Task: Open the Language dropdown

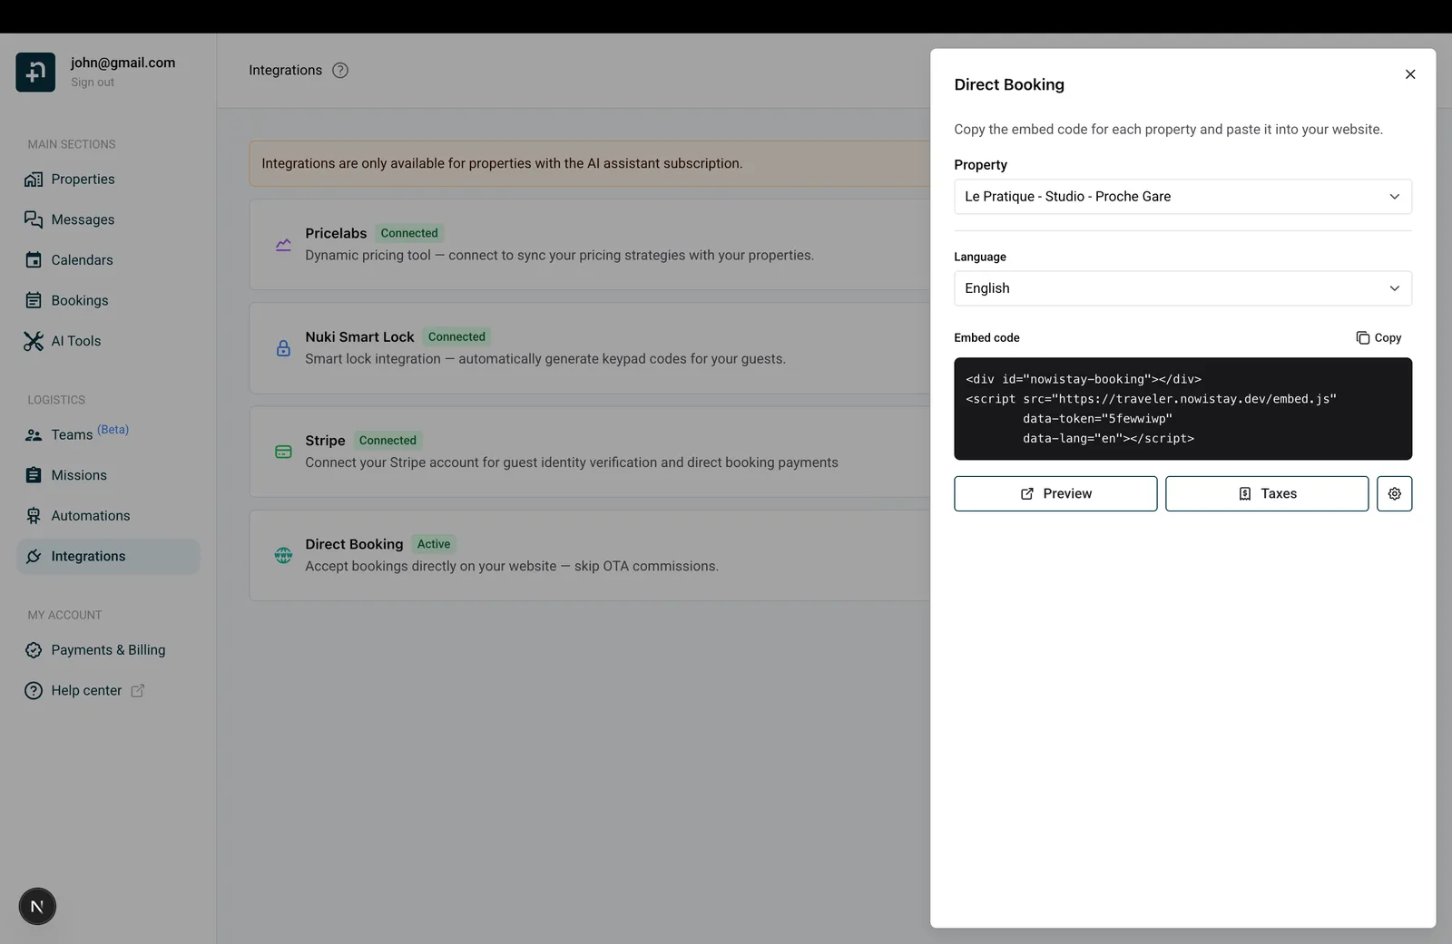Action: click(x=1182, y=288)
